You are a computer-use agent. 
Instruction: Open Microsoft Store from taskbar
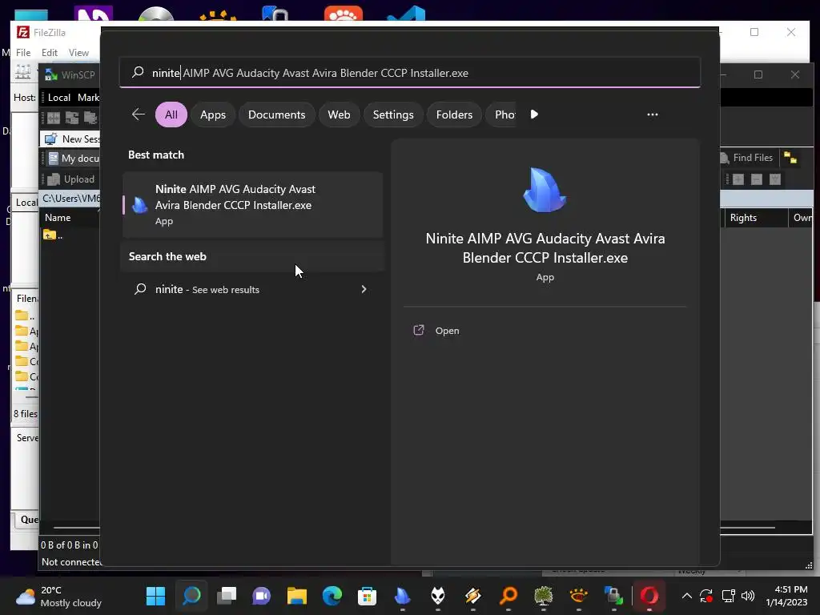(x=367, y=596)
